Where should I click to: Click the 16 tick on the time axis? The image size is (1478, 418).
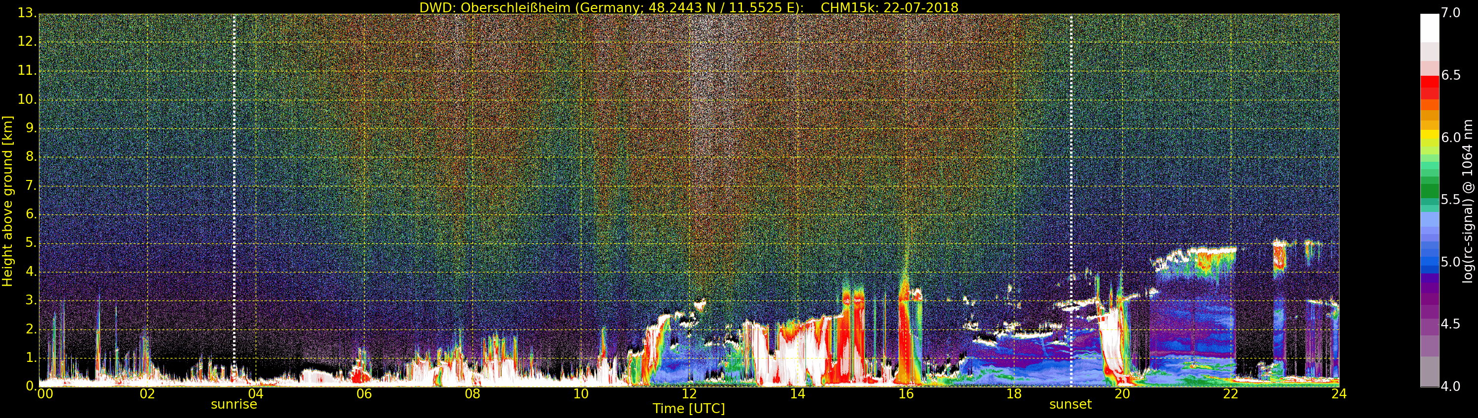pyautogui.click(x=906, y=394)
